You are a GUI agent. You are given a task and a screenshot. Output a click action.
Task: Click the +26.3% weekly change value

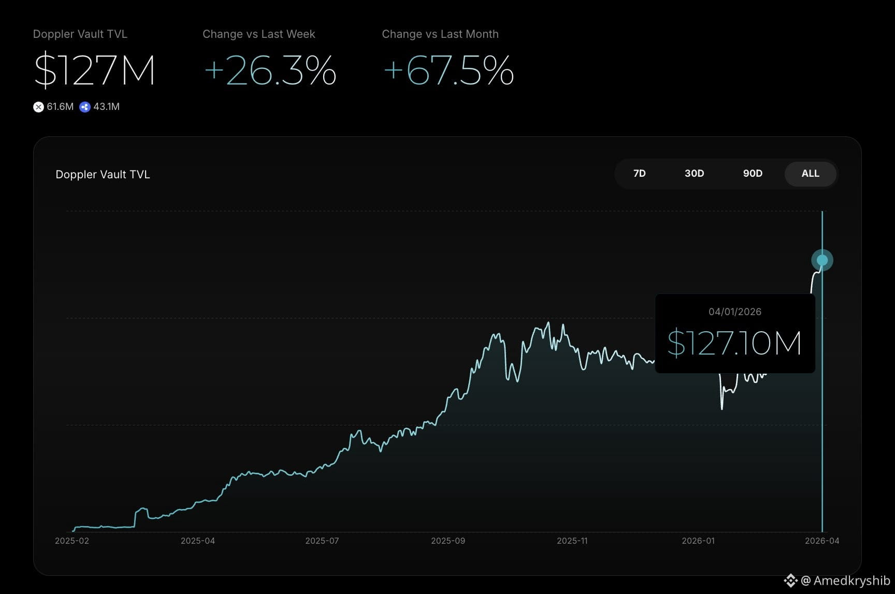(270, 70)
